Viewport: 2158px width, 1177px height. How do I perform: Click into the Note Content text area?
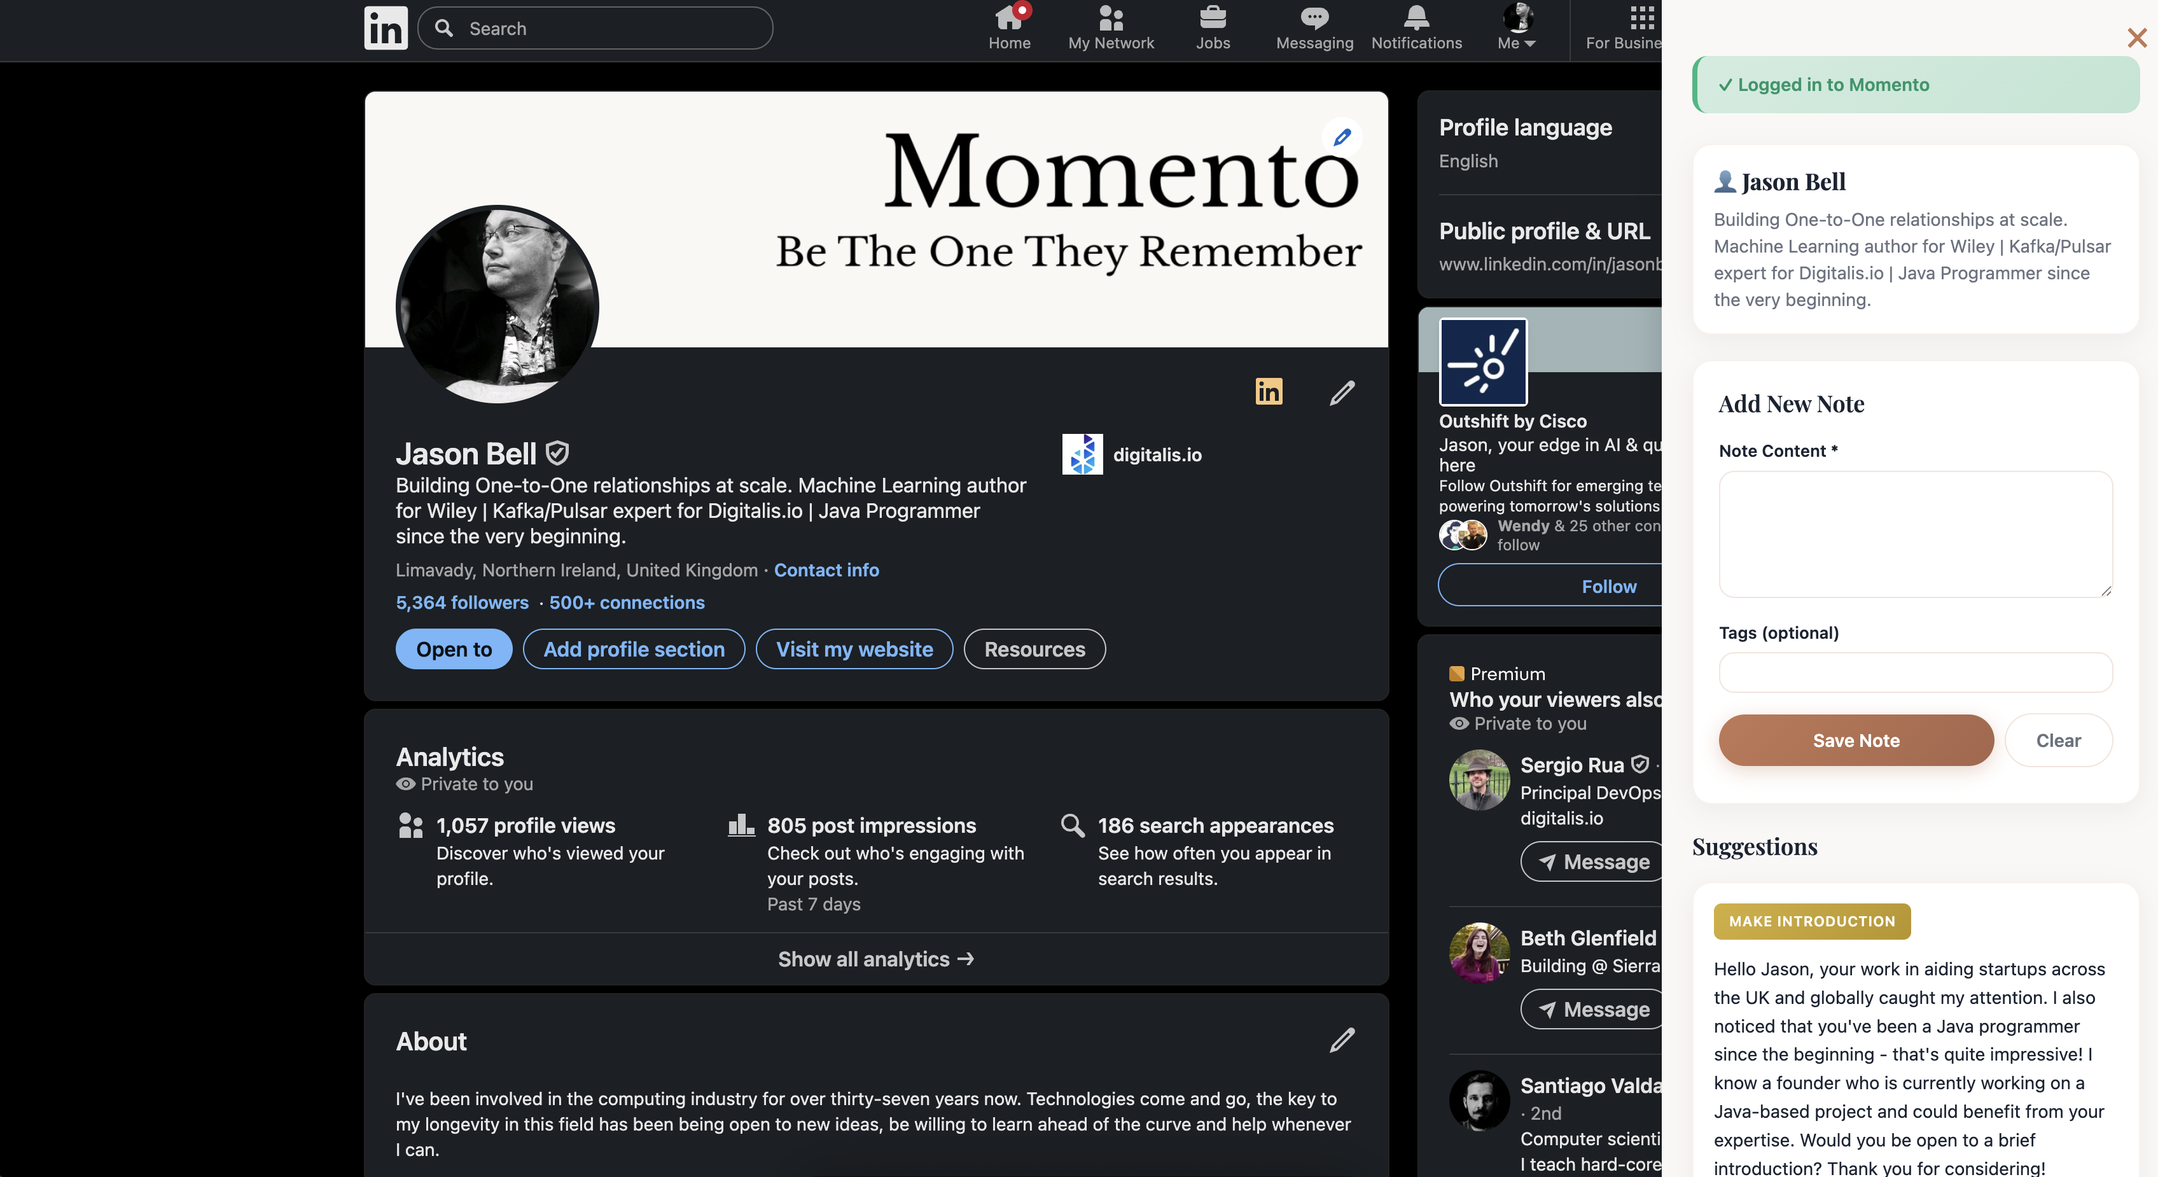click(1914, 534)
